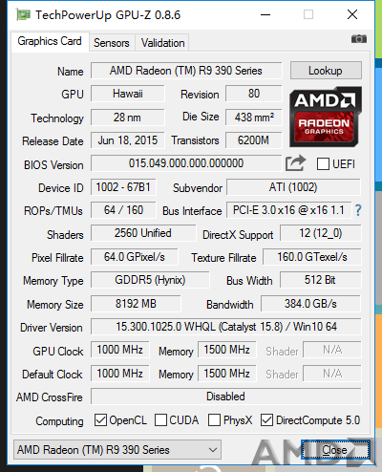Viewport: 382px width, 472px height.
Task: Click the Driver Version field
Action: (x=226, y=327)
